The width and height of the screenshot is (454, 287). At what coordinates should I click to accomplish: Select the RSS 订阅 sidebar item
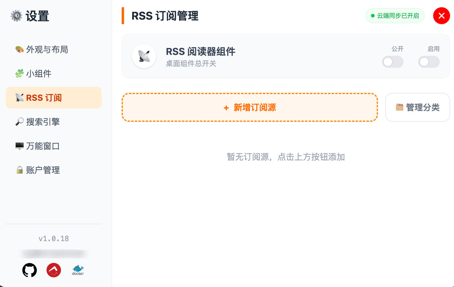coord(54,98)
